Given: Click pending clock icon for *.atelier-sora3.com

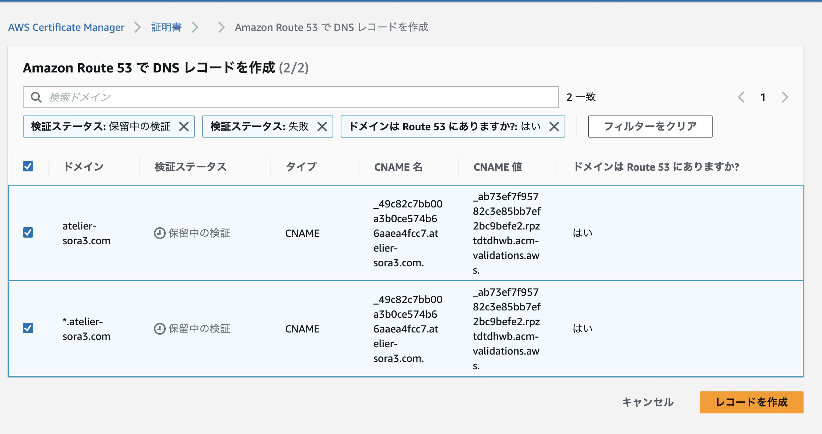Looking at the screenshot, I should coord(159,329).
